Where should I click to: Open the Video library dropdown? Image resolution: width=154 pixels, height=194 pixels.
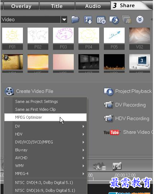coord(64,20)
